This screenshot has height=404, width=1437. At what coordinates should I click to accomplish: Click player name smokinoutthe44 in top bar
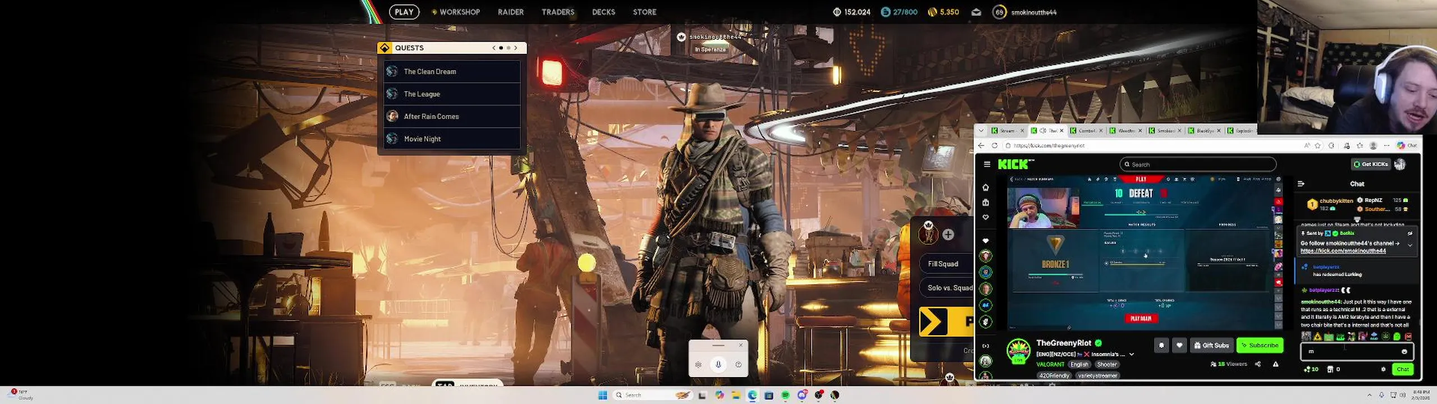click(x=1033, y=12)
